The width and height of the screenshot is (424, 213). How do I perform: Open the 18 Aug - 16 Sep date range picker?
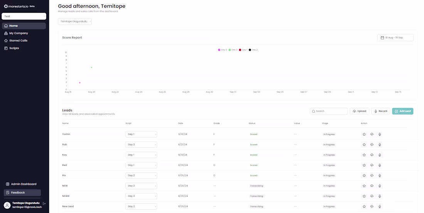(x=395, y=38)
